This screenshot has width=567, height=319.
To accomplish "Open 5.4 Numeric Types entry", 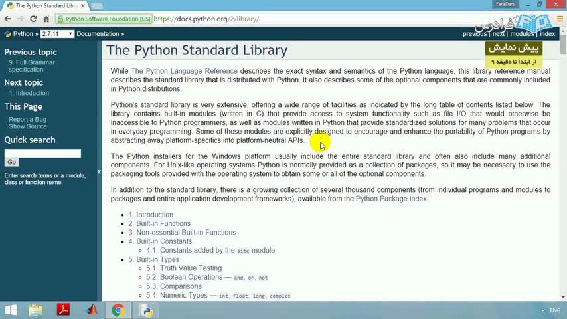I will coord(218,296).
